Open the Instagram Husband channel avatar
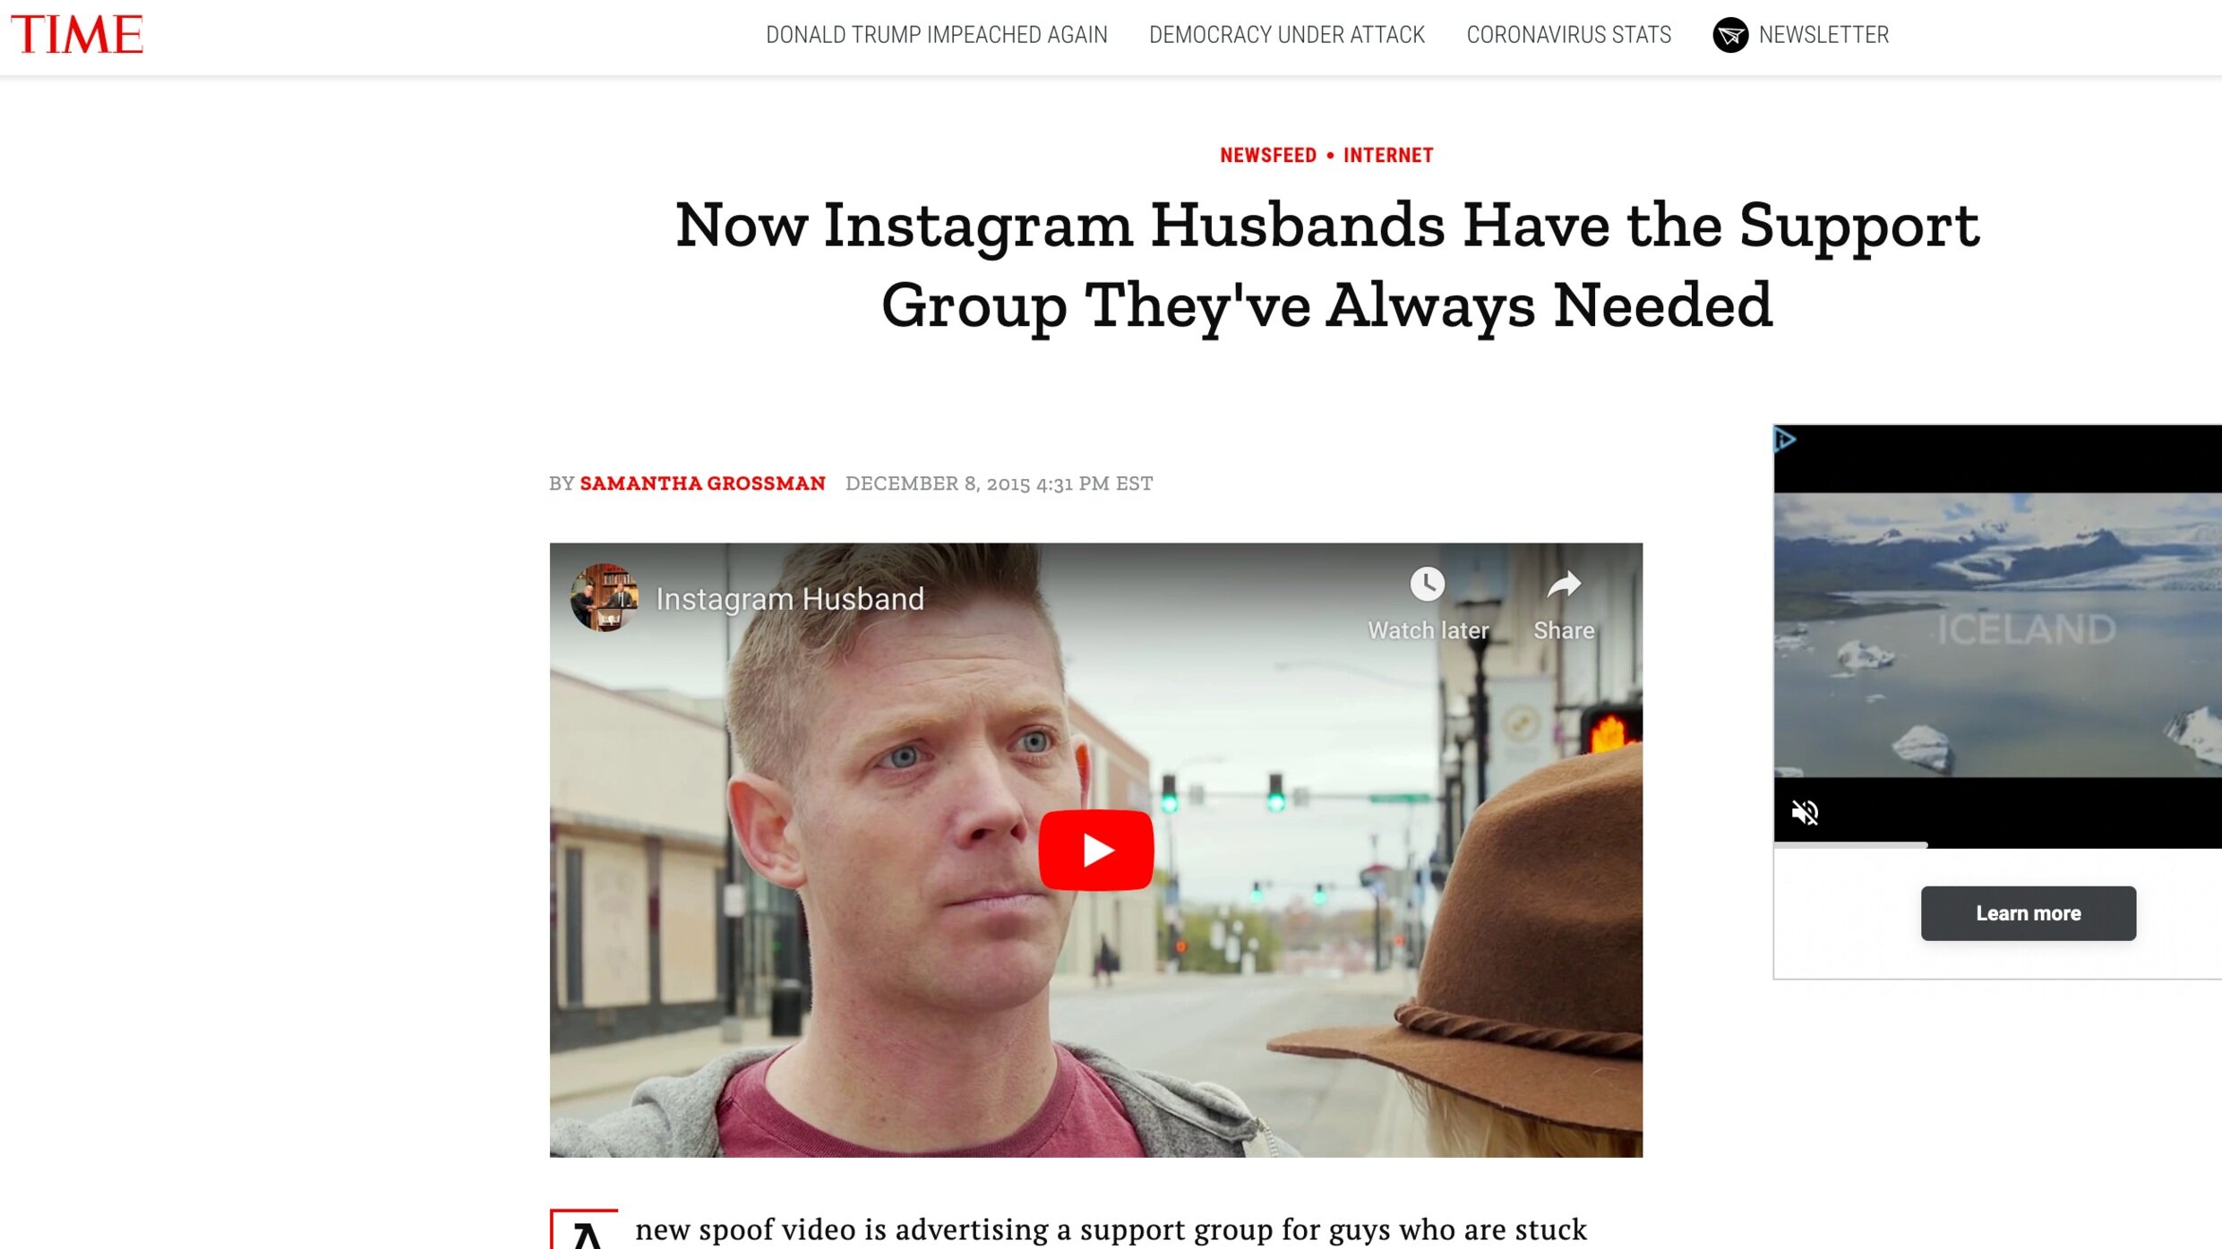This screenshot has height=1249, width=2222. click(604, 597)
